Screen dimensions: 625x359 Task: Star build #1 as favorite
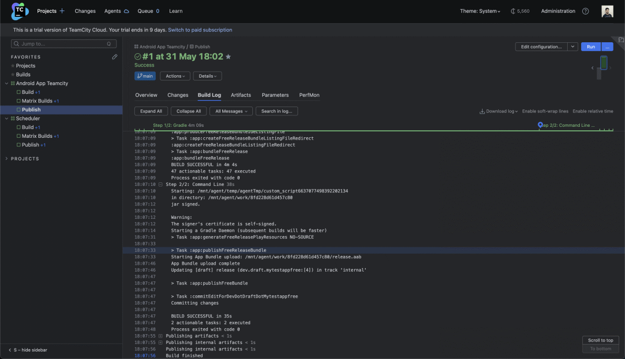point(229,57)
